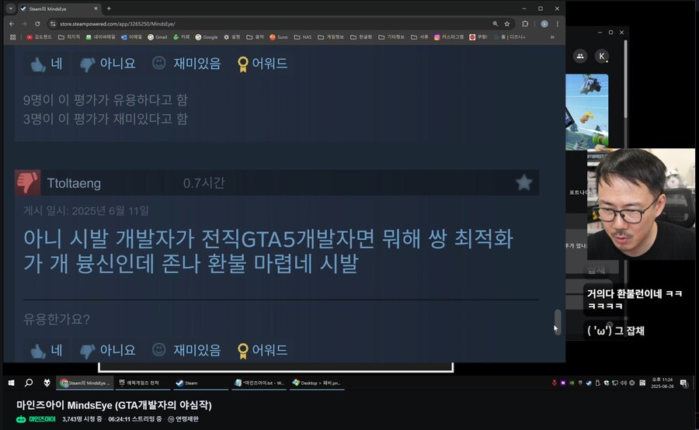
Task: Click the '9명이 이 평가가 유용하다고 함' text
Action: 106,100
